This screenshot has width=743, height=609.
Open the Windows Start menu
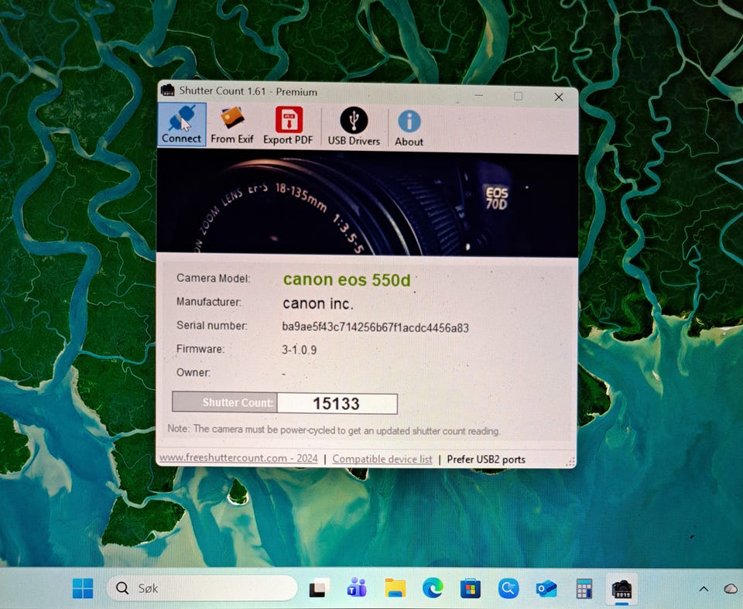[83, 588]
